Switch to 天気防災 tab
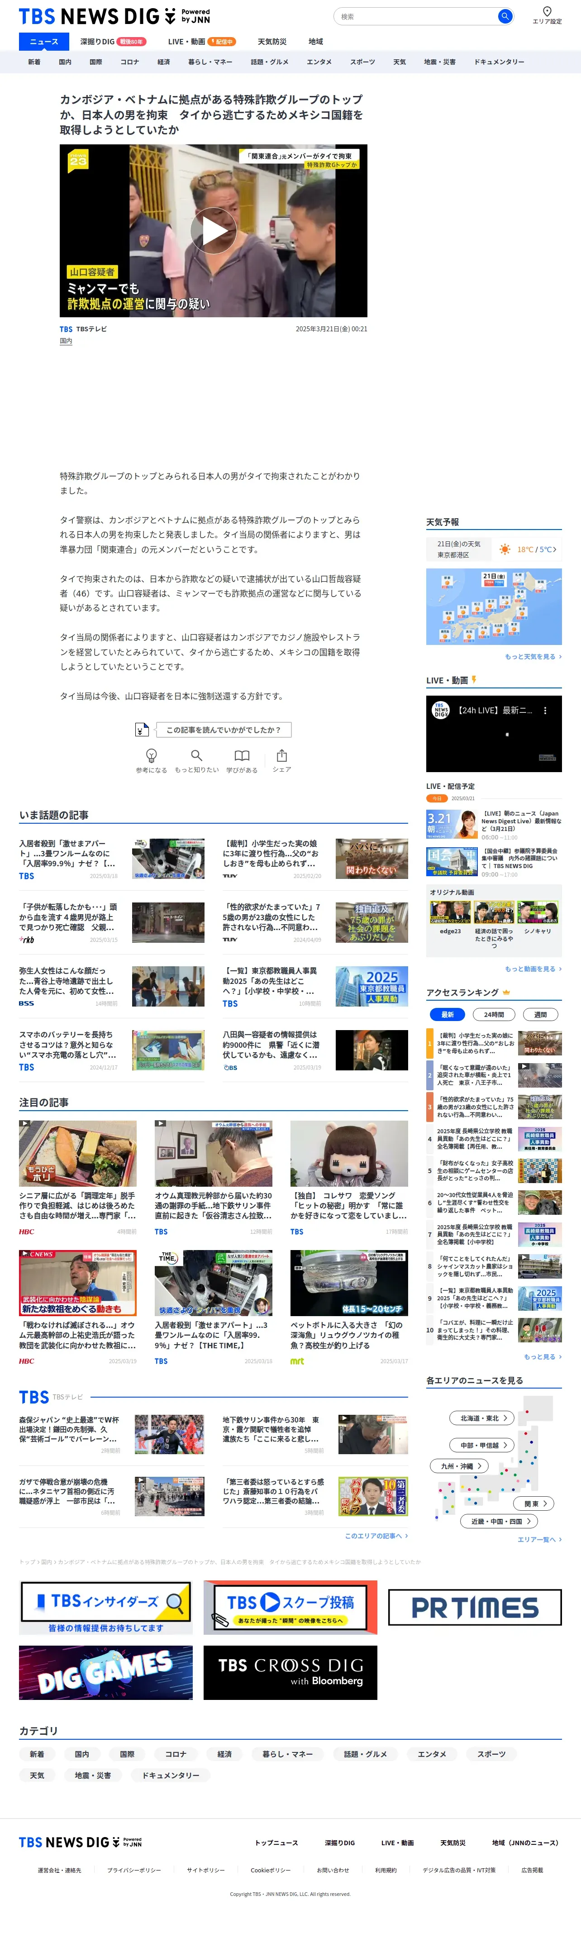The height and width of the screenshot is (1957, 581). pos(272,42)
